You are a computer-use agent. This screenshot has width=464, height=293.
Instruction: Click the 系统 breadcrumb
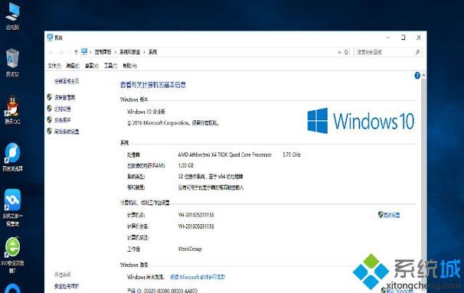(x=152, y=52)
